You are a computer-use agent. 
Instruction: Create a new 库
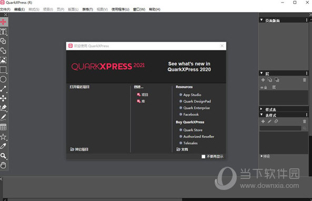[x=141, y=102]
